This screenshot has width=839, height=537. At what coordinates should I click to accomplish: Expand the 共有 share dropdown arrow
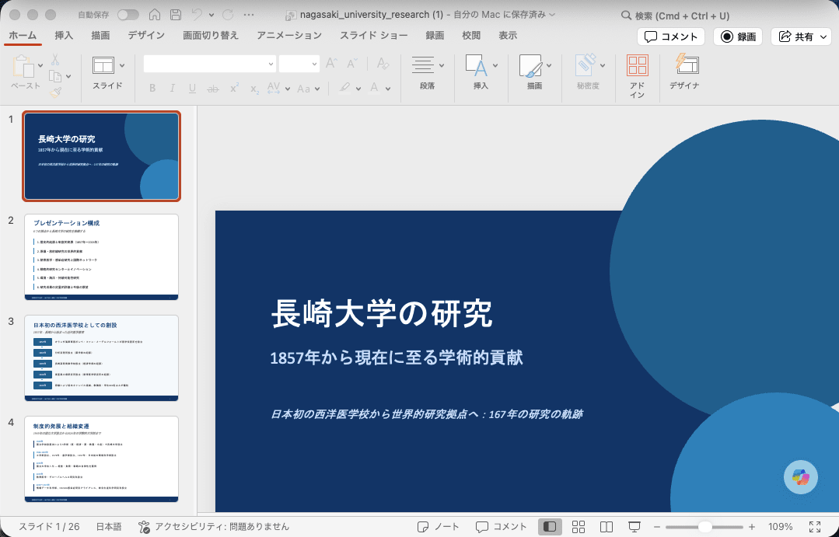click(x=823, y=37)
